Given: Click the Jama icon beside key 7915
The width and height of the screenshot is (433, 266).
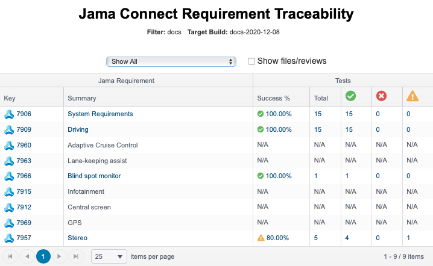Looking at the screenshot, I should tap(9, 192).
